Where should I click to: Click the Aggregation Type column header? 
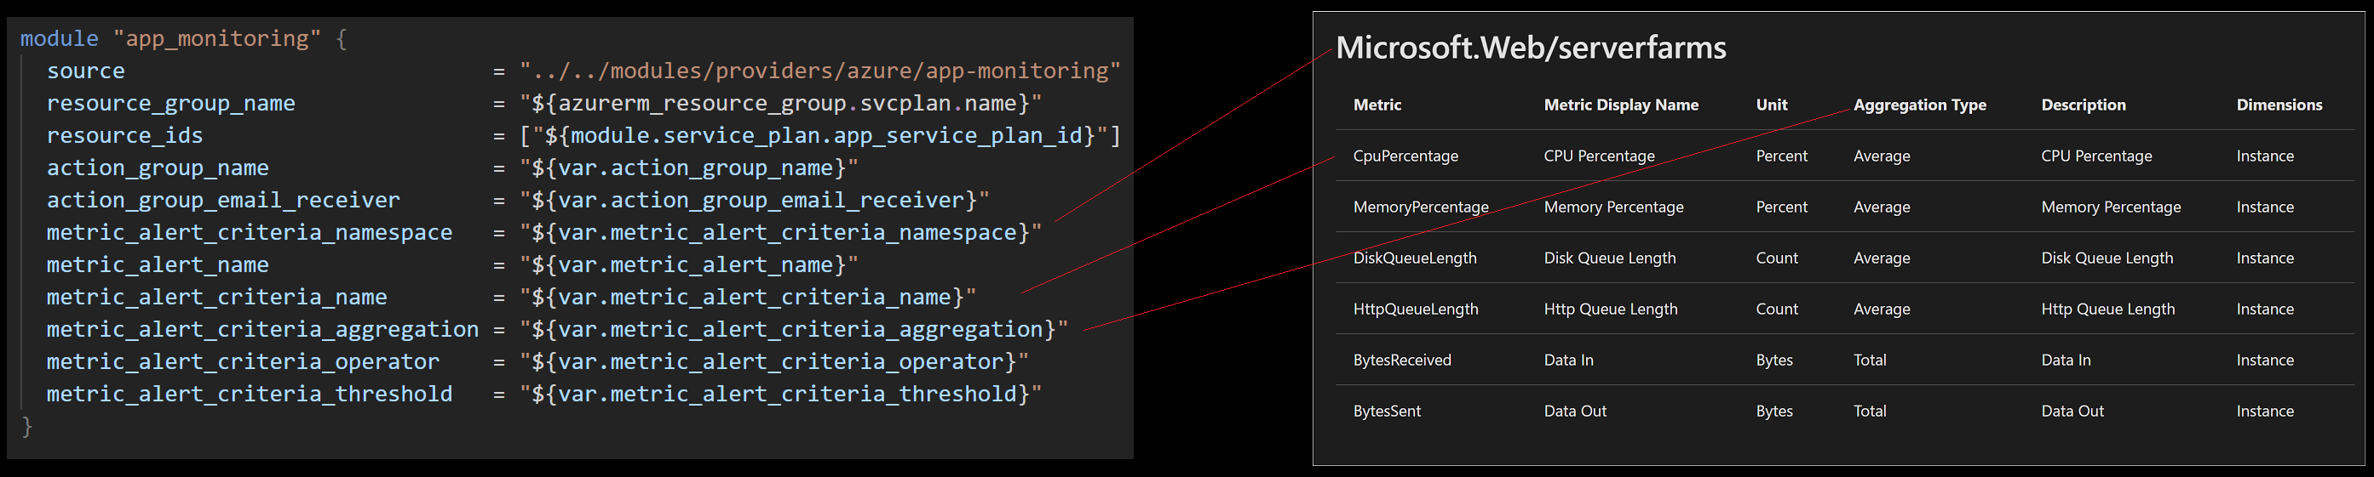coord(1920,105)
